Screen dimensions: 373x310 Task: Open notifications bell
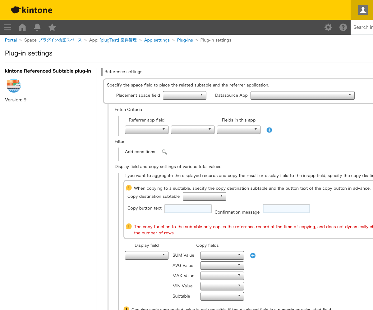[37, 27]
